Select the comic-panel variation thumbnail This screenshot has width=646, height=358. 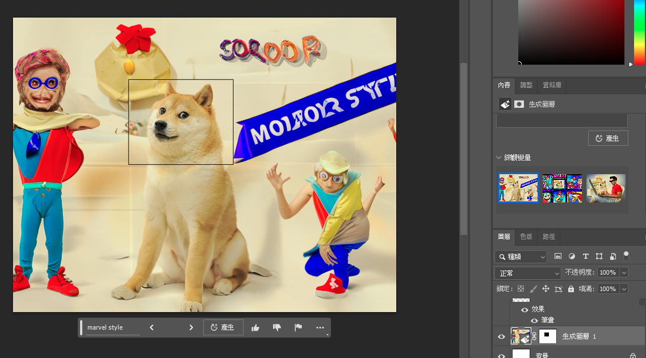tap(562, 188)
